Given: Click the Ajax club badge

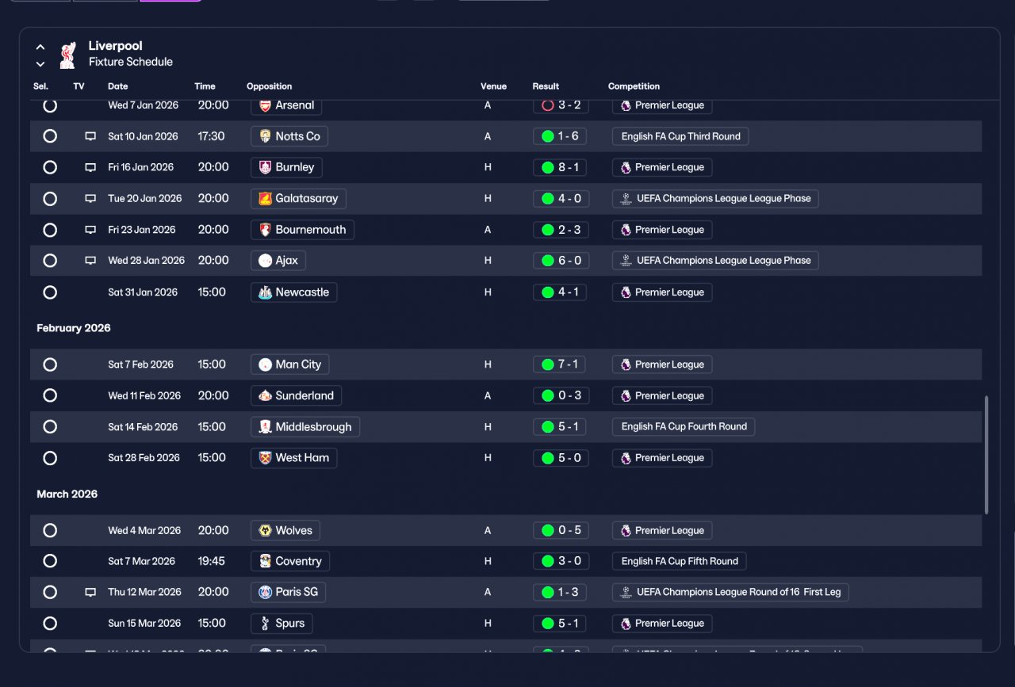Looking at the screenshot, I should coord(265,261).
